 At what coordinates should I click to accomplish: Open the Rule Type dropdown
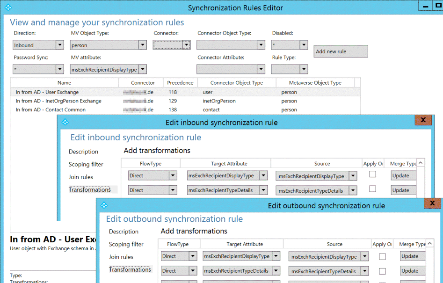(289, 69)
